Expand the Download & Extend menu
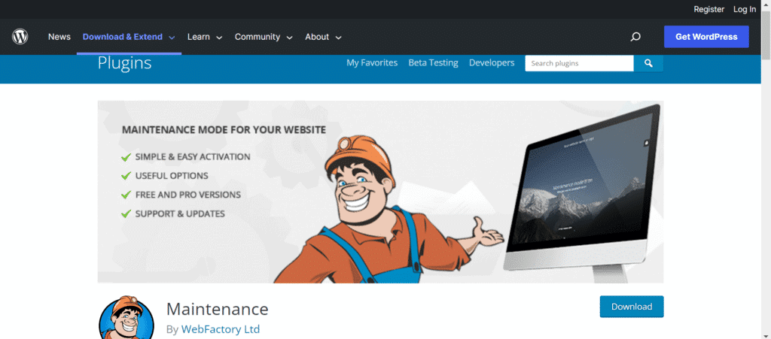 [129, 37]
